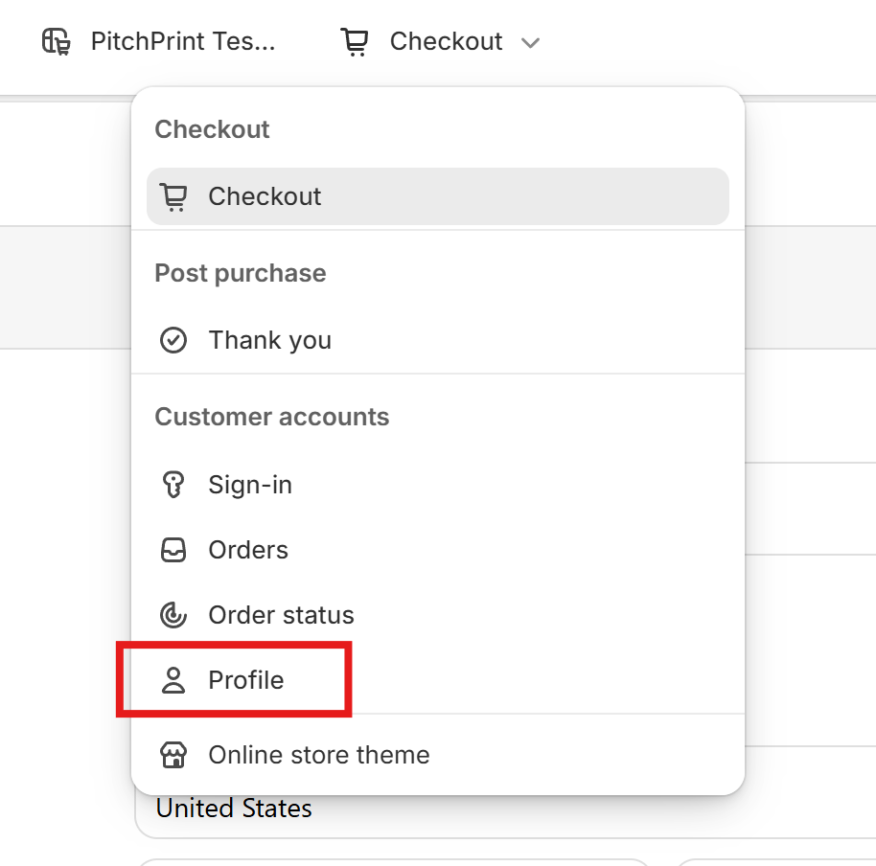This screenshot has width=876, height=866.
Task: Click the storefront icon for Online store theme
Action: click(x=173, y=755)
